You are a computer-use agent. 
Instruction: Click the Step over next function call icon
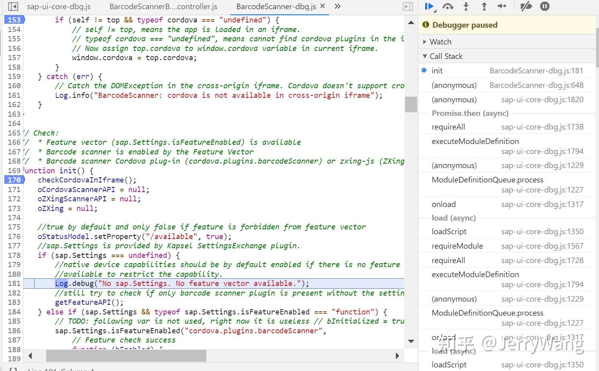pyautogui.click(x=448, y=6)
